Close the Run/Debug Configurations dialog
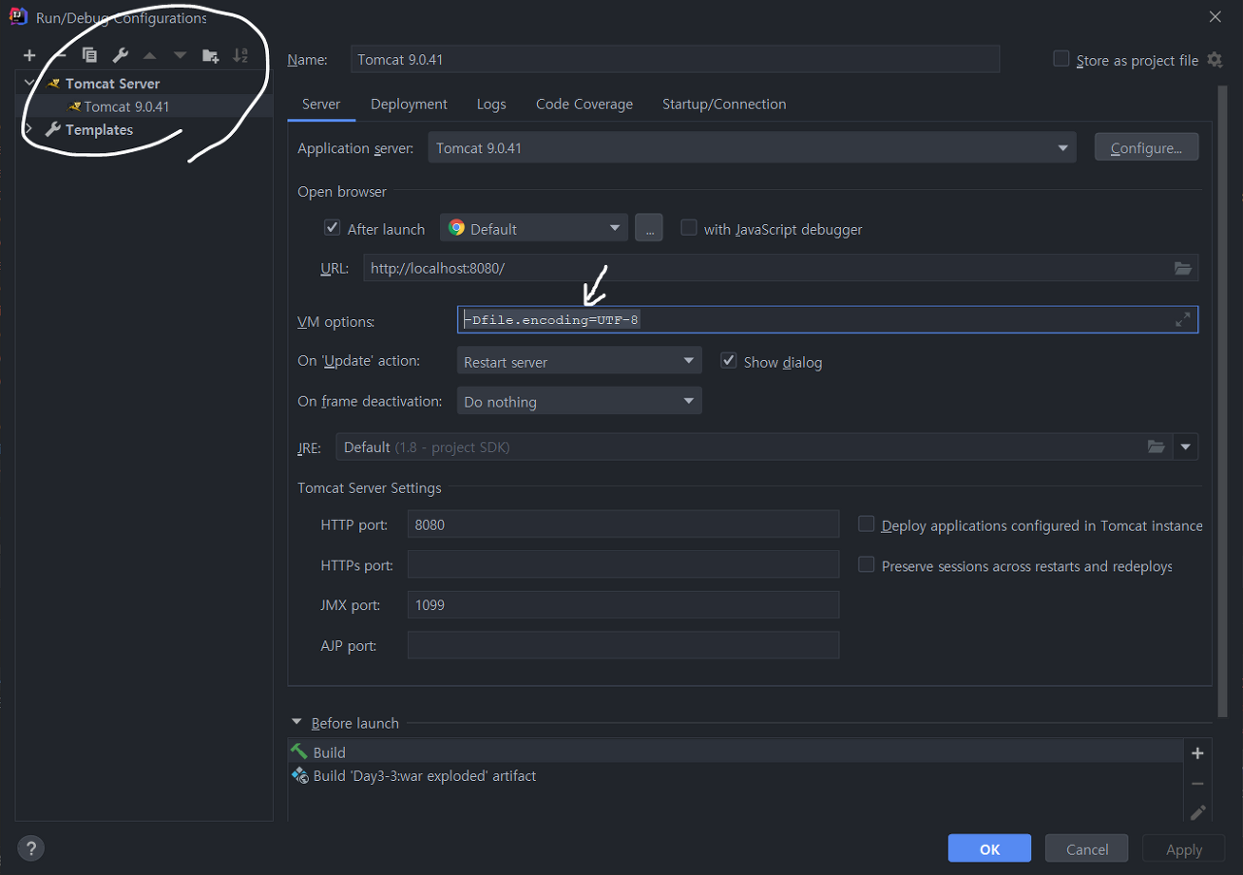This screenshot has height=875, width=1243. tap(1215, 16)
